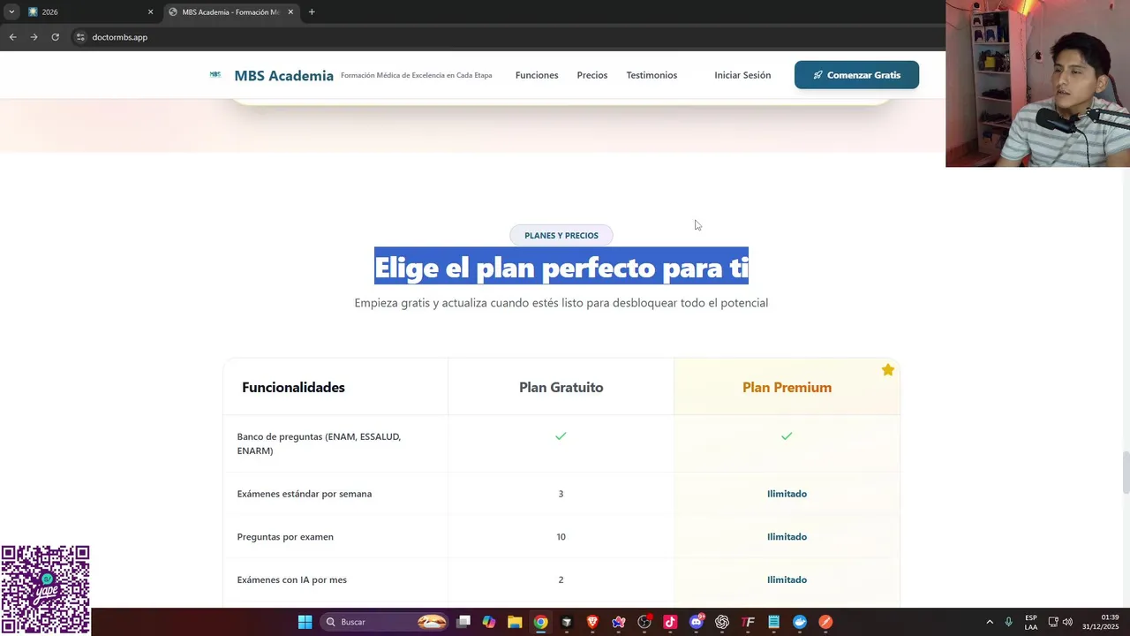Click Ilimitado in Exámenes estándar por semana row
The height and width of the screenshot is (636, 1130).
coord(787,494)
